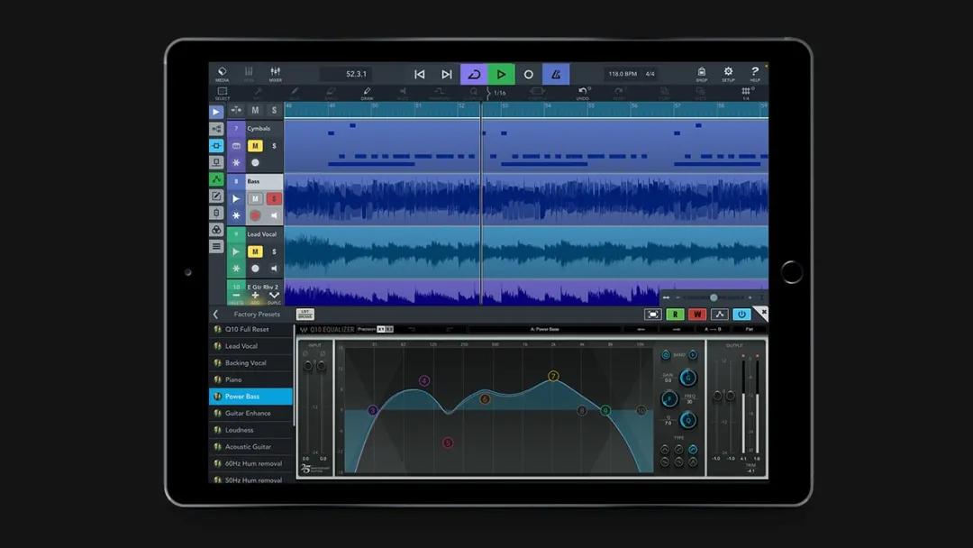973x548 pixels.
Task: Select the Lead Vocal preset
Action: [x=251, y=346]
